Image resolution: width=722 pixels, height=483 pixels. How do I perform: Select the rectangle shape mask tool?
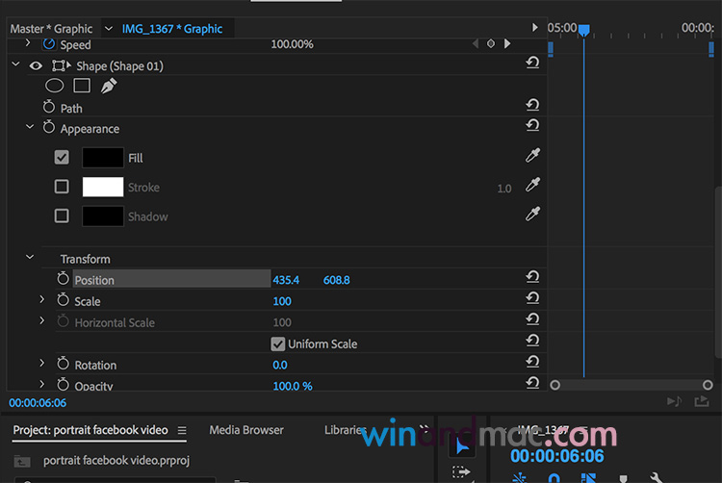pyautogui.click(x=82, y=87)
